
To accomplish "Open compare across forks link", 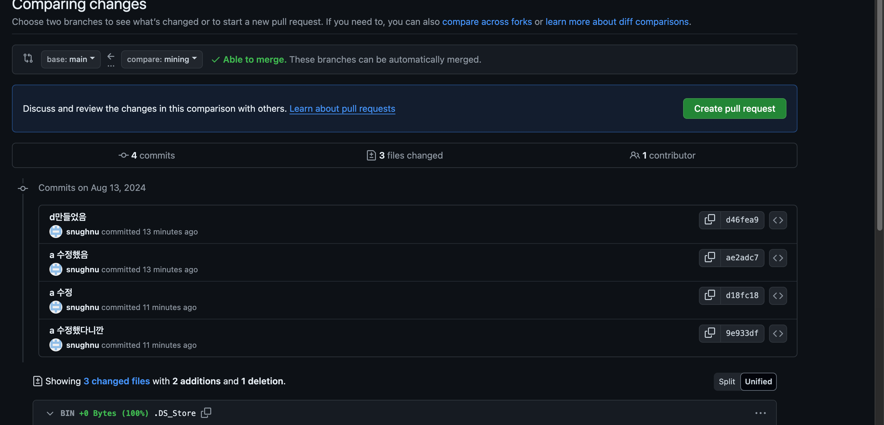I will point(487,22).
